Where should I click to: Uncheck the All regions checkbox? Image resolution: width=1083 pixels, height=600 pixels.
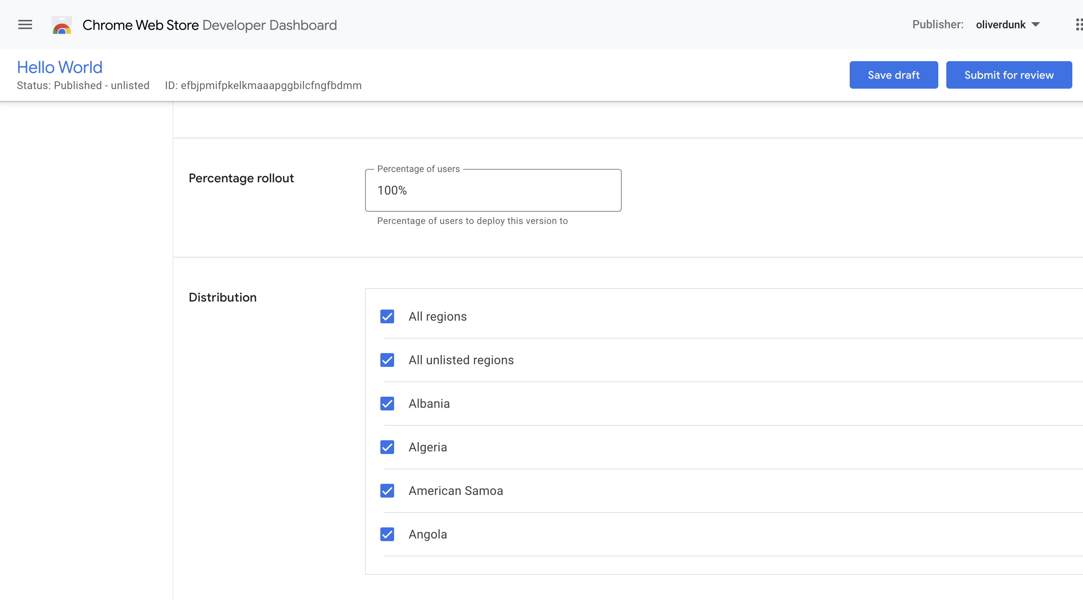387,316
